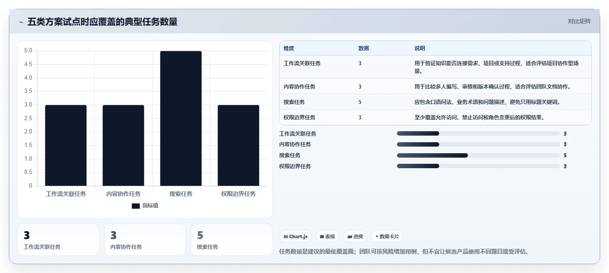
Task: Select the Chart.js chip
Action: 295,236
